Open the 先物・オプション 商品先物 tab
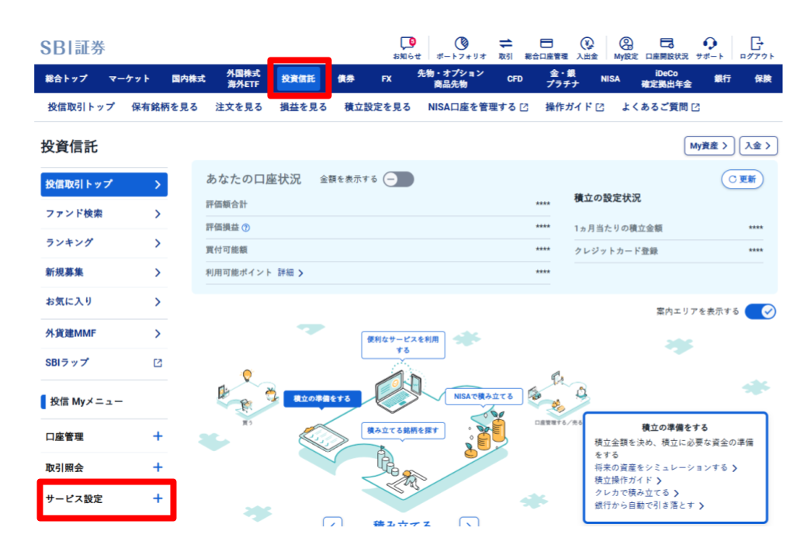 click(450, 78)
